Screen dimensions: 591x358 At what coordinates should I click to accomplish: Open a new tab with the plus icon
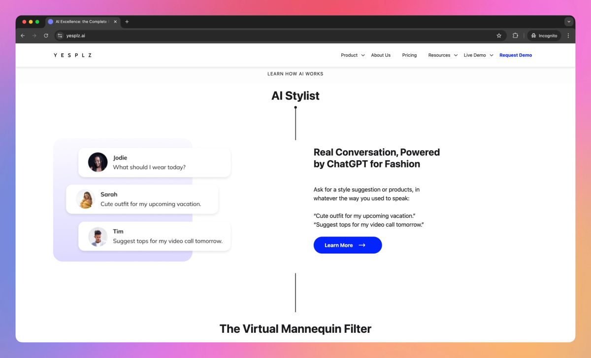click(x=127, y=22)
